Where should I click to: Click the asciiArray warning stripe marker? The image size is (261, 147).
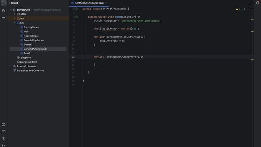coord(252,31)
